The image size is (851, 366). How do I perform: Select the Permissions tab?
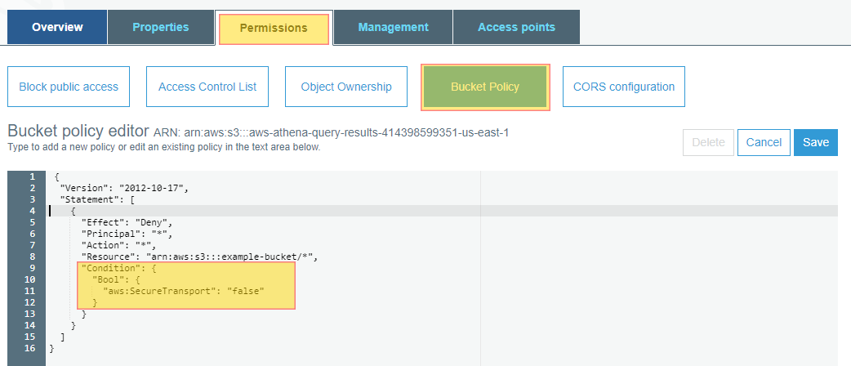coord(274,29)
